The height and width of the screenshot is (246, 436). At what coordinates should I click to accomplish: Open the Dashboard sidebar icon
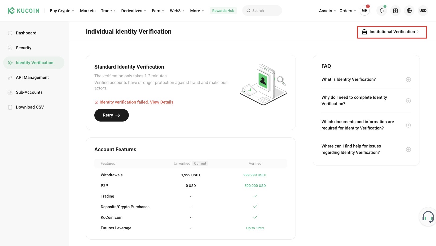click(10, 33)
